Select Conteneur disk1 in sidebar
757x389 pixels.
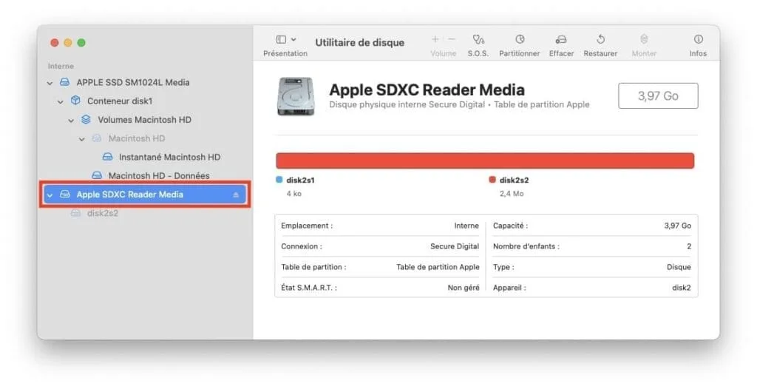[120, 101]
